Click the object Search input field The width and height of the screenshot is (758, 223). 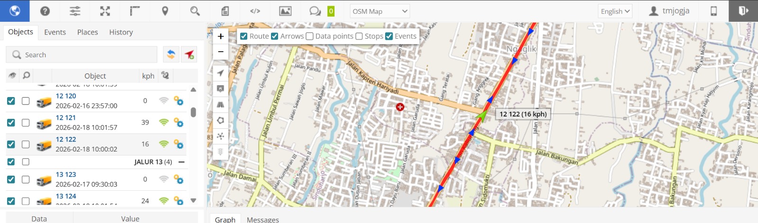coord(81,54)
